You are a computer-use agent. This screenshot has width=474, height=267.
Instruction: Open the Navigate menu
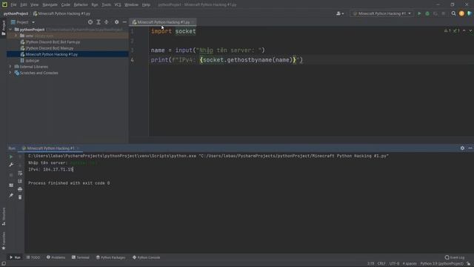(50, 5)
